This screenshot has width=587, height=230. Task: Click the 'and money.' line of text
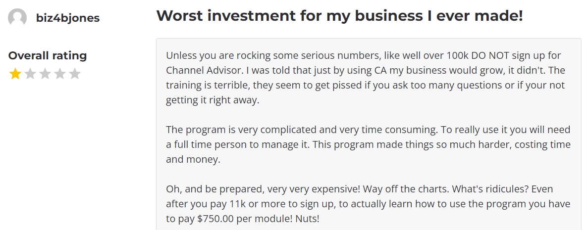tap(194, 160)
